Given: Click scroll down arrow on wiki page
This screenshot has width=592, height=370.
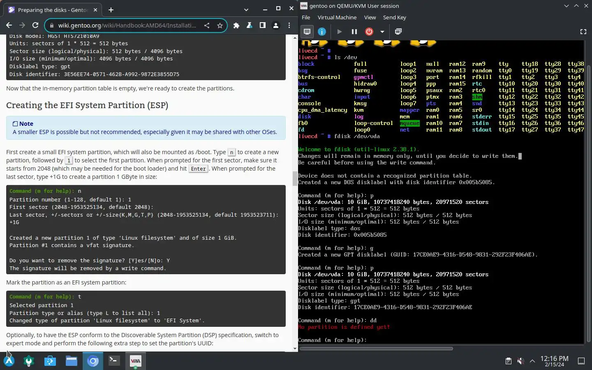Looking at the screenshot, I should [x=295, y=349].
